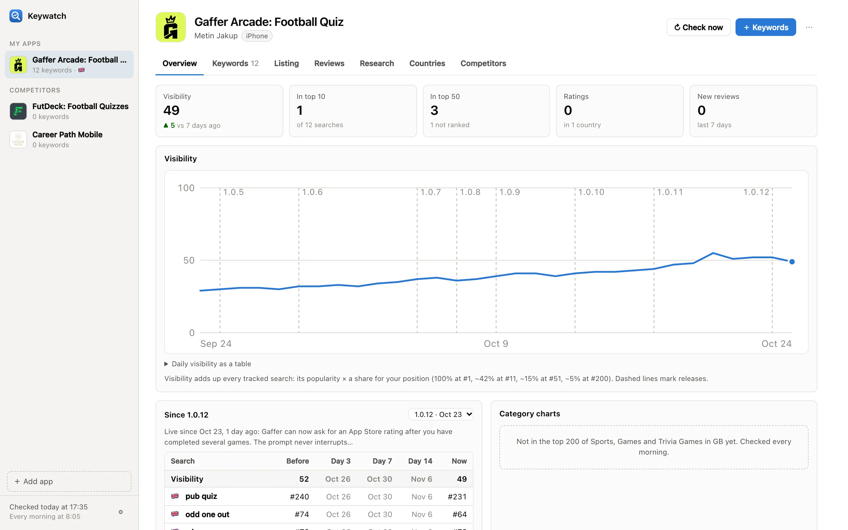Click the New reviews stat card
Screen dimensions: 848x530
pyautogui.click(x=753, y=111)
